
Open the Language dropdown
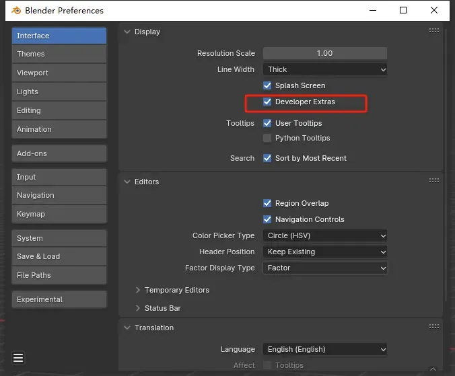pos(325,349)
